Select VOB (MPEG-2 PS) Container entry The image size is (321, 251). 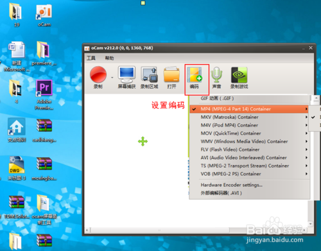coord(249,174)
